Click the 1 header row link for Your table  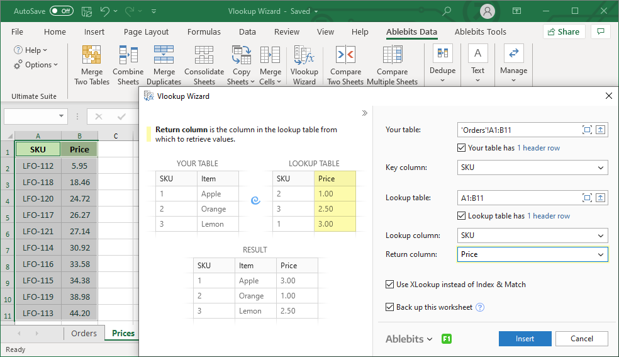click(x=538, y=148)
